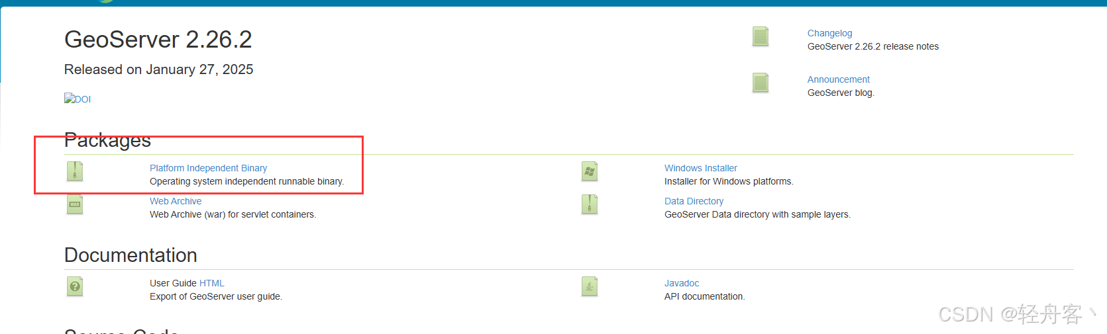Click 'GeoServer blog.' text

click(x=841, y=93)
